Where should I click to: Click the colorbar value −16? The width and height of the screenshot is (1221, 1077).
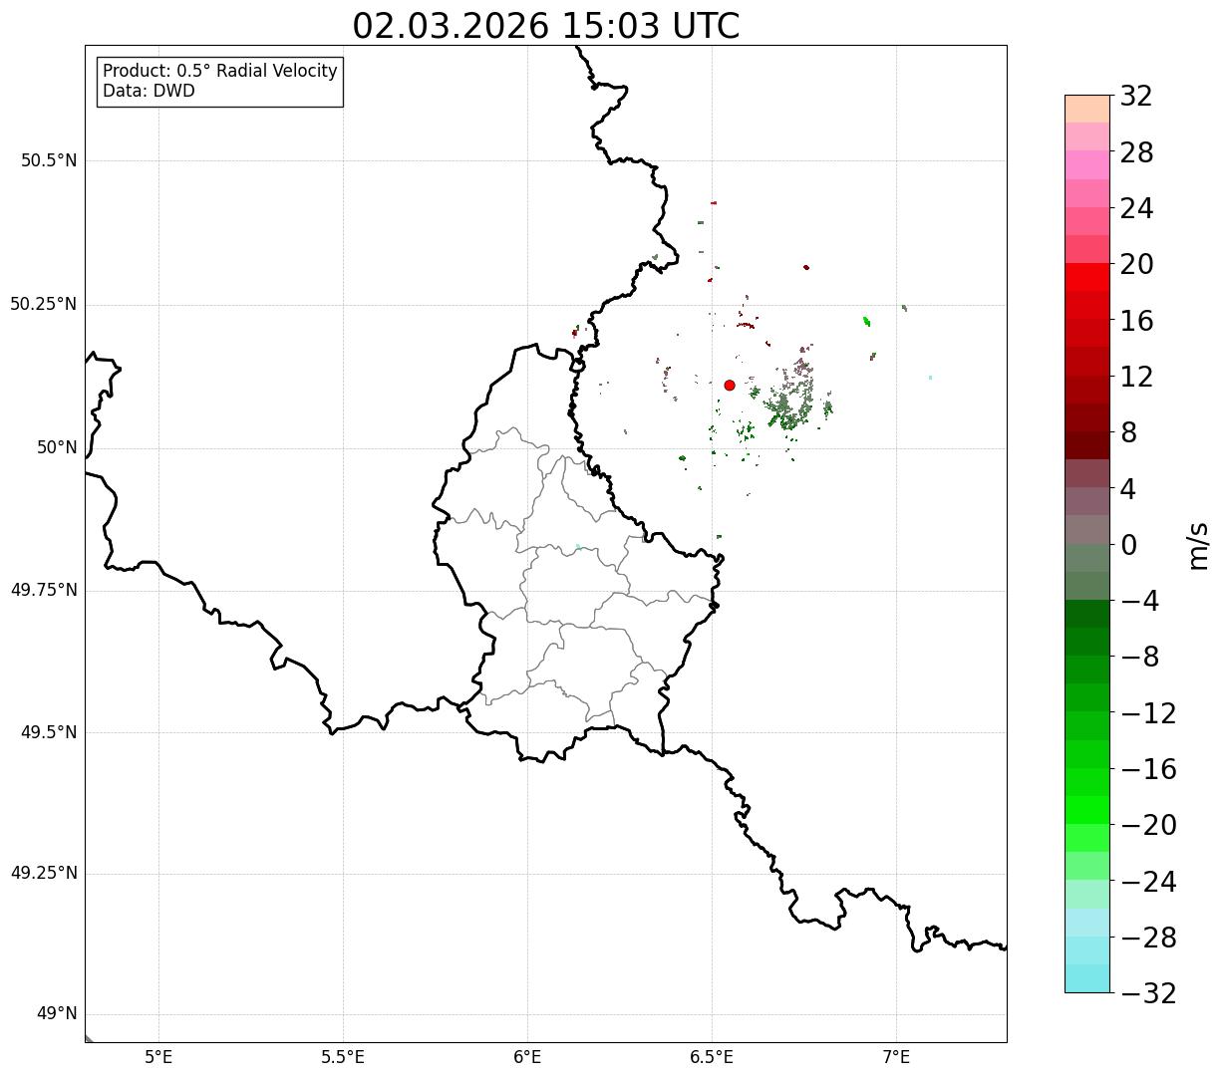click(x=1148, y=769)
